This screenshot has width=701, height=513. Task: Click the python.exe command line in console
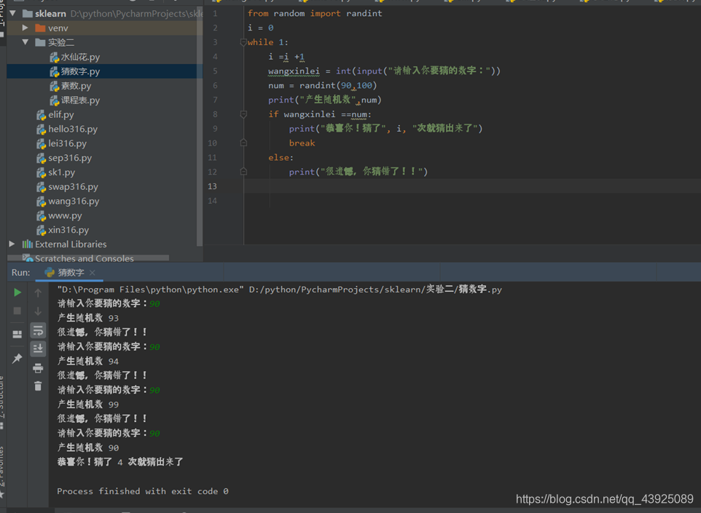tap(279, 290)
